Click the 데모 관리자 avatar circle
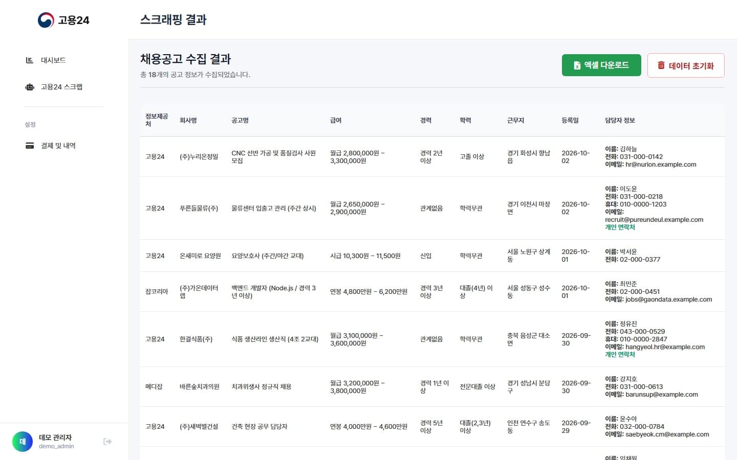This screenshot has height=460, width=737. coord(23,442)
